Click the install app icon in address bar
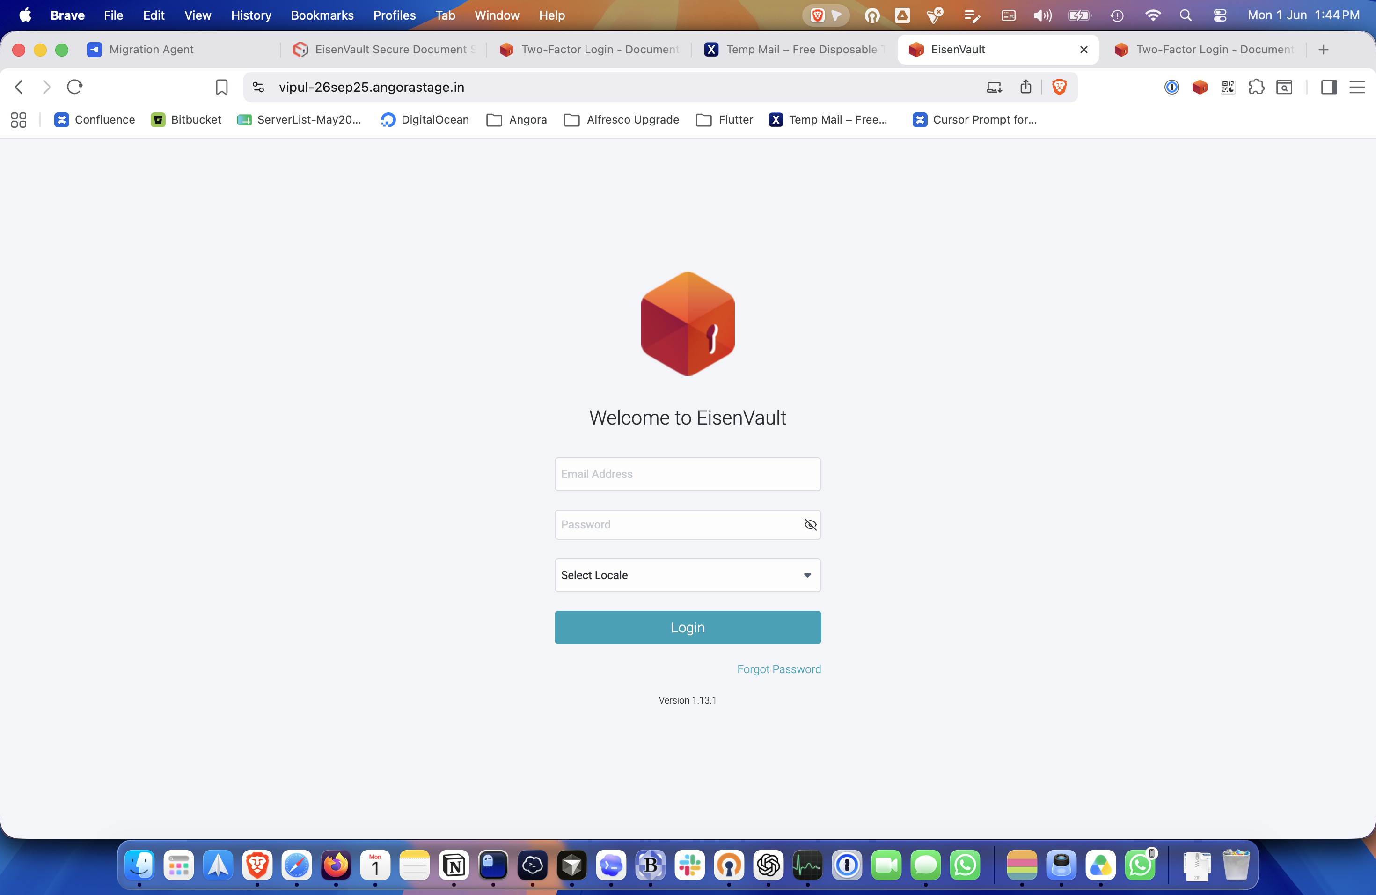The image size is (1376, 895). tap(994, 88)
